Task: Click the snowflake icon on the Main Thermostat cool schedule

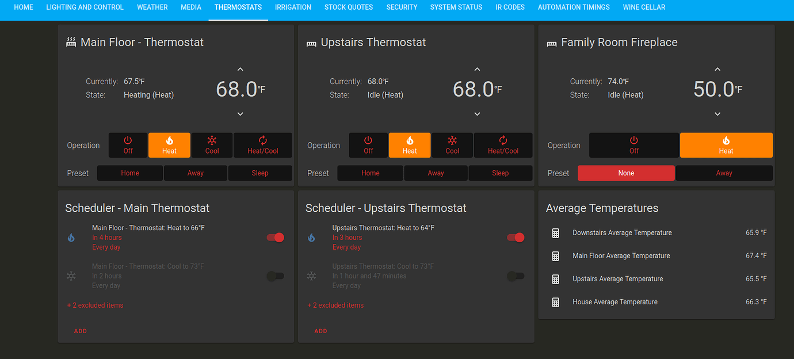Action: pyautogui.click(x=71, y=276)
